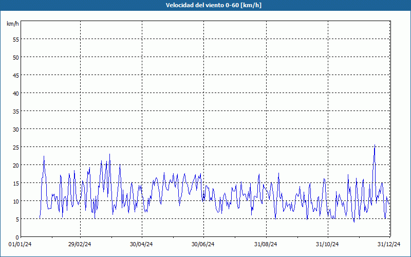
Task: Click the 15 y-axis tick label
Action: pyautogui.click(x=15, y=183)
